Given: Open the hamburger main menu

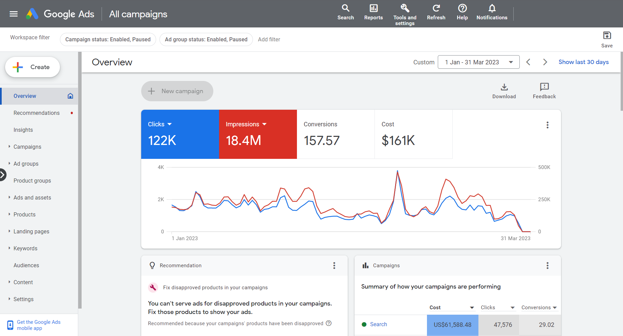Looking at the screenshot, I should pyautogui.click(x=14, y=14).
